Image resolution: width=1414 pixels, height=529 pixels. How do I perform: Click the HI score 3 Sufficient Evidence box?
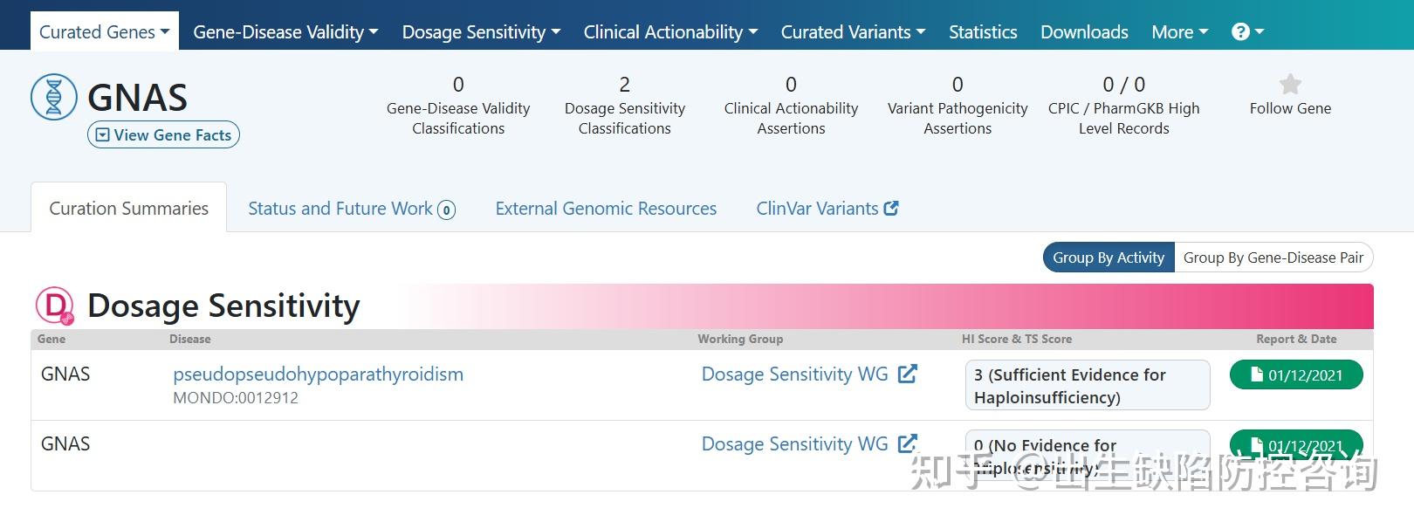[x=1087, y=385]
